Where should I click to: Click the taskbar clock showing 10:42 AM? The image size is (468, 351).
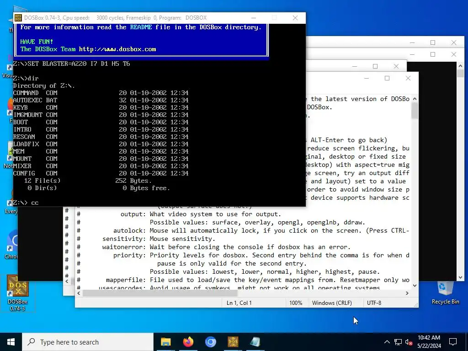click(429, 342)
